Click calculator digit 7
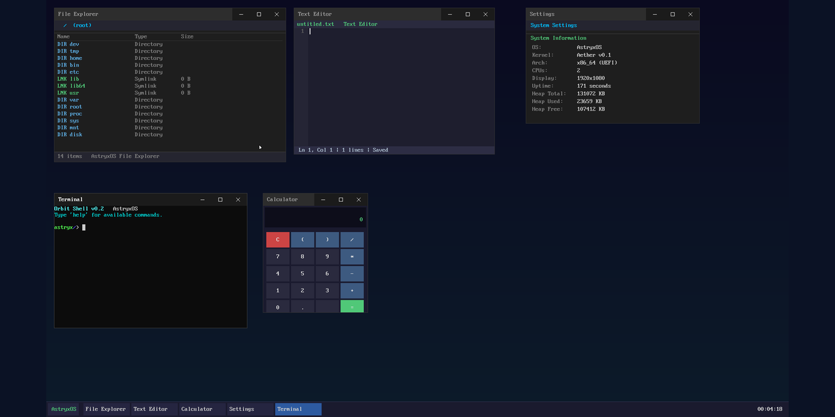 tap(278, 257)
